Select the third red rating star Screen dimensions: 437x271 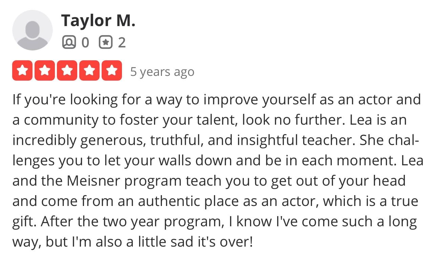[67, 71]
